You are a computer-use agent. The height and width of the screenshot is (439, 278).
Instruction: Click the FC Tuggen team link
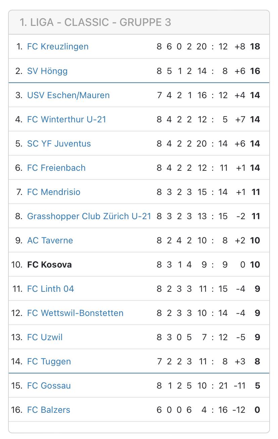[x=49, y=361]
